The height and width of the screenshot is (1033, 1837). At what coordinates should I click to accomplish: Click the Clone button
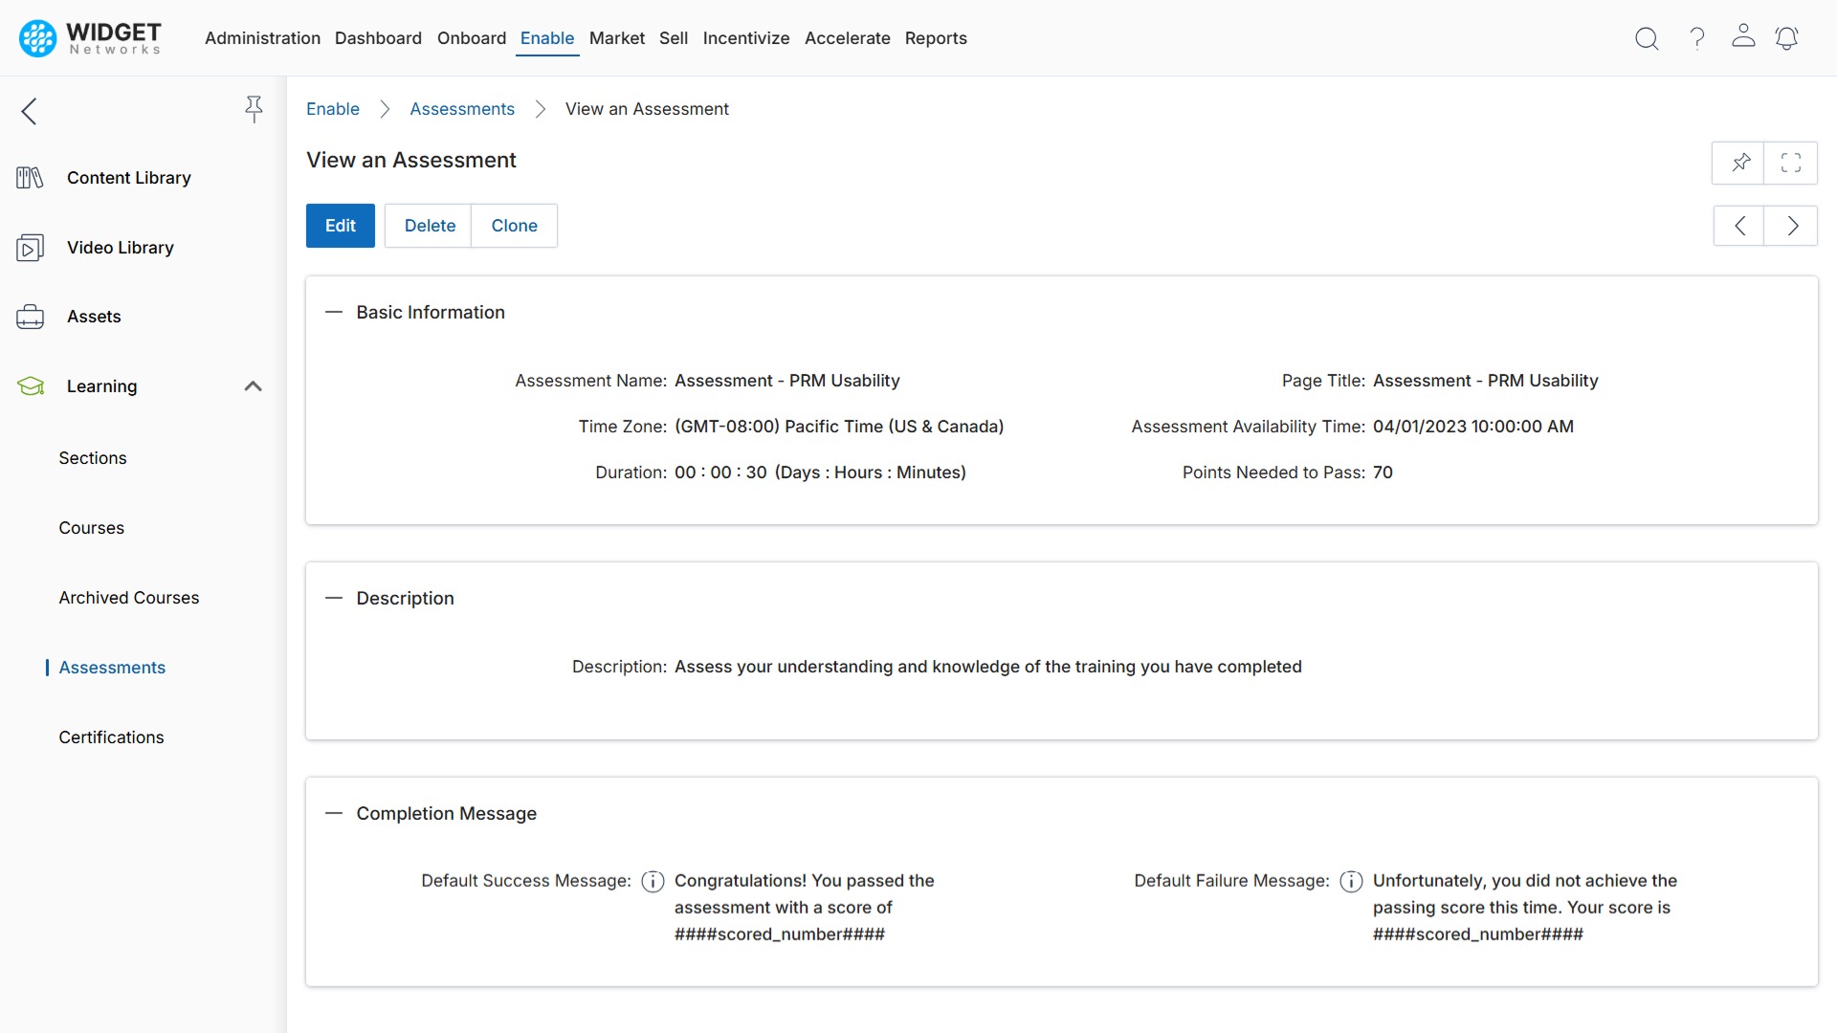(514, 226)
